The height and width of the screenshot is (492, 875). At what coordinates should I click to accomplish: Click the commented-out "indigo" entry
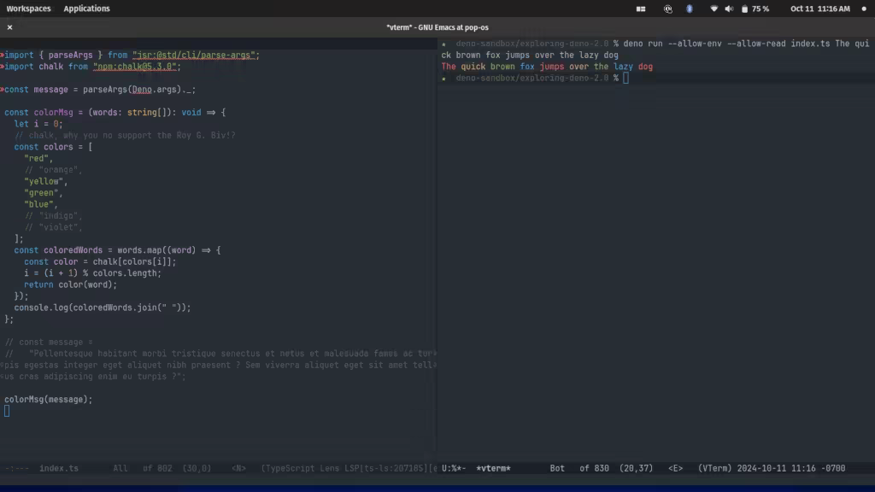pyautogui.click(x=53, y=216)
